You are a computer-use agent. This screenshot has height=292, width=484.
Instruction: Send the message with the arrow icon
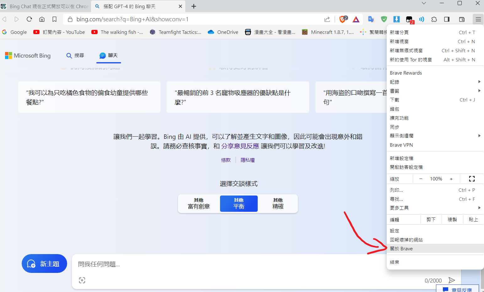pos(452,280)
